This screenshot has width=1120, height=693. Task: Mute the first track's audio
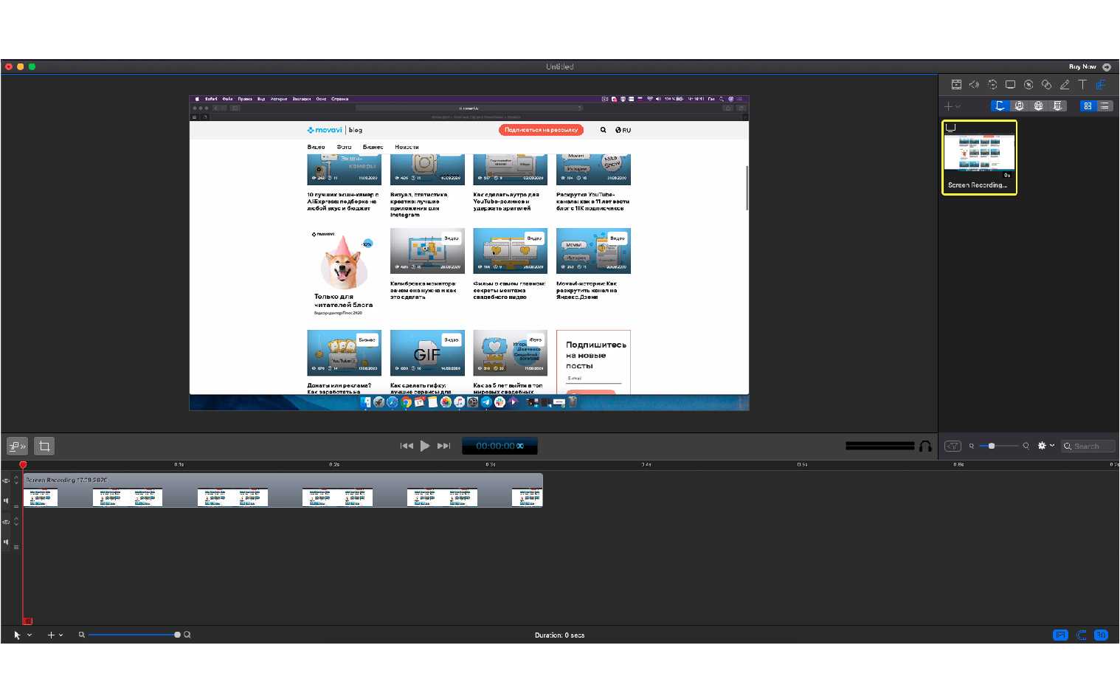pyautogui.click(x=6, y=501)
